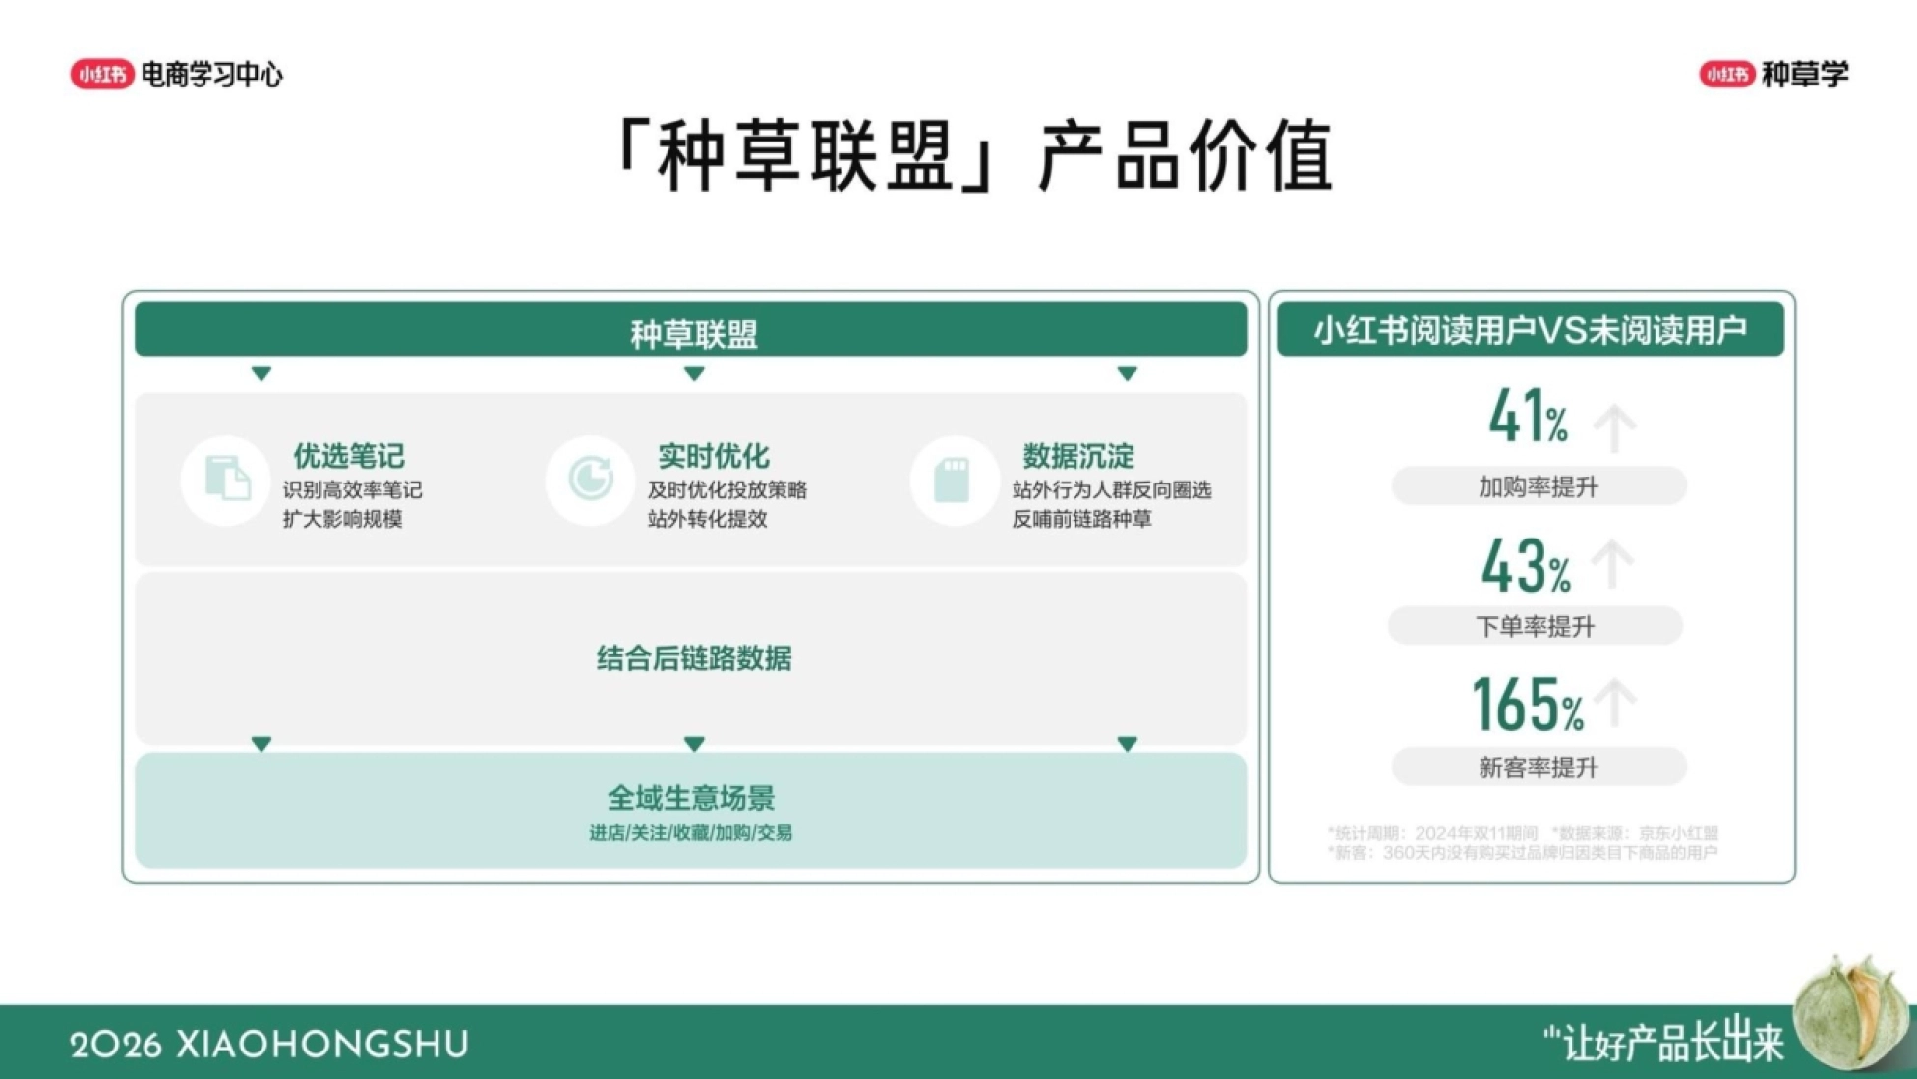
Task: Click the 全域生意场景 panel
Action: click(691, 811)
